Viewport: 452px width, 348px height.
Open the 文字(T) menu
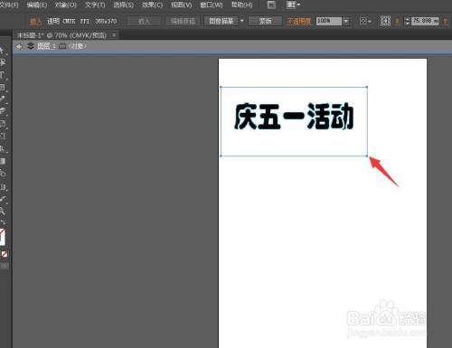pos(95,5)
